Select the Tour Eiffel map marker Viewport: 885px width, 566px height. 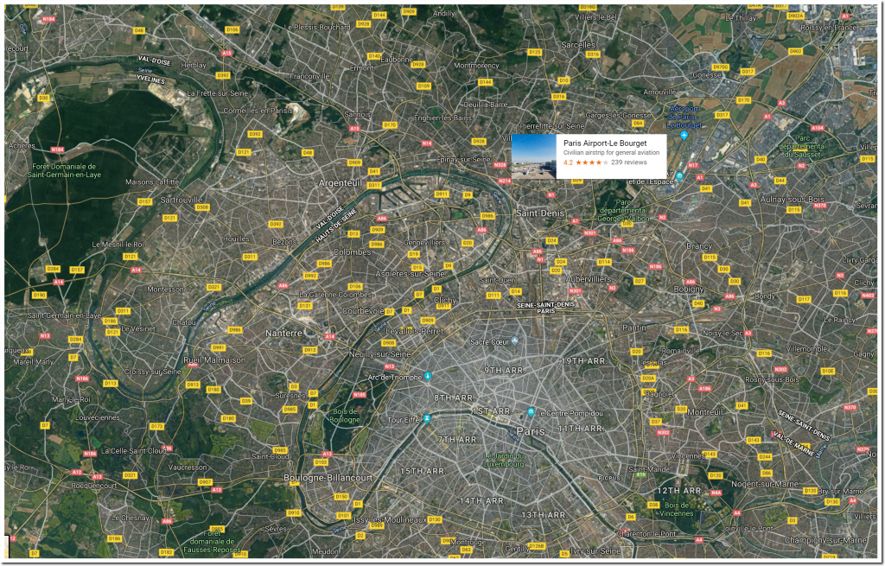point(426,419)
